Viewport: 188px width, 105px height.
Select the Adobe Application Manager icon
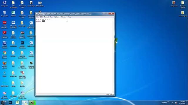pyautogui.click(x=5, y=24)
